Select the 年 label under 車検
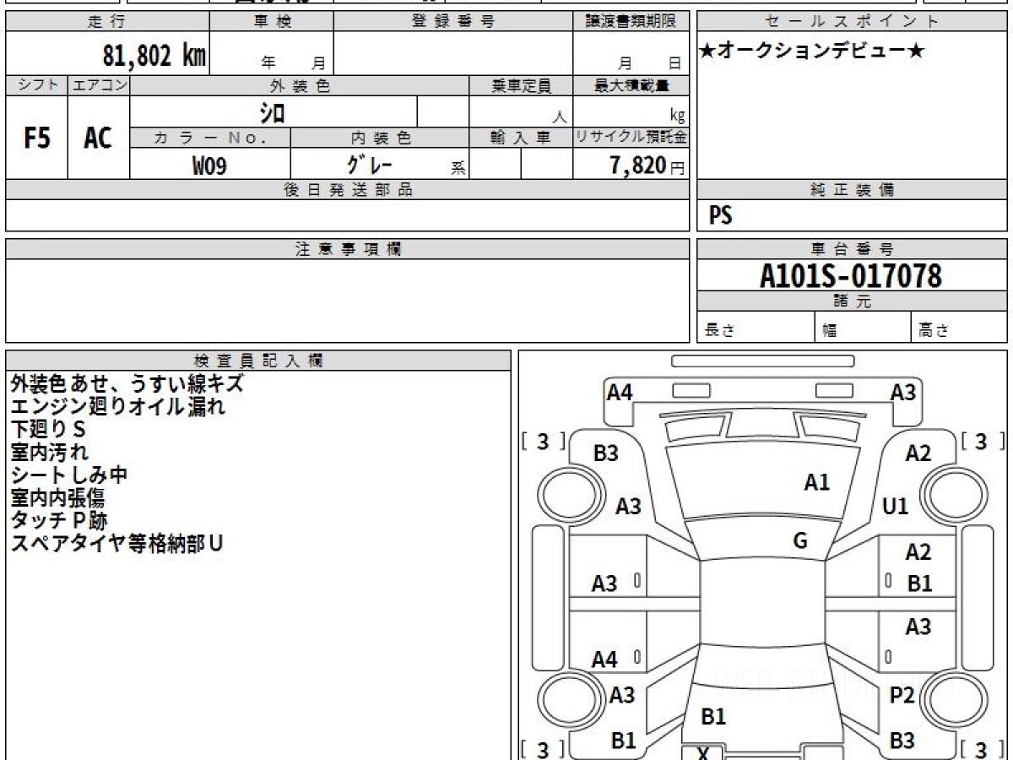This screenshot has width=1013, height=760. coord(268,63)
